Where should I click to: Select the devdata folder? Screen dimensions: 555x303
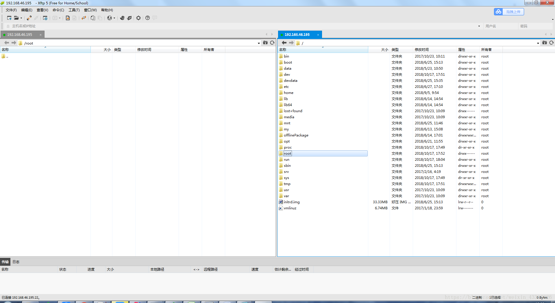(x=288, y=81)
